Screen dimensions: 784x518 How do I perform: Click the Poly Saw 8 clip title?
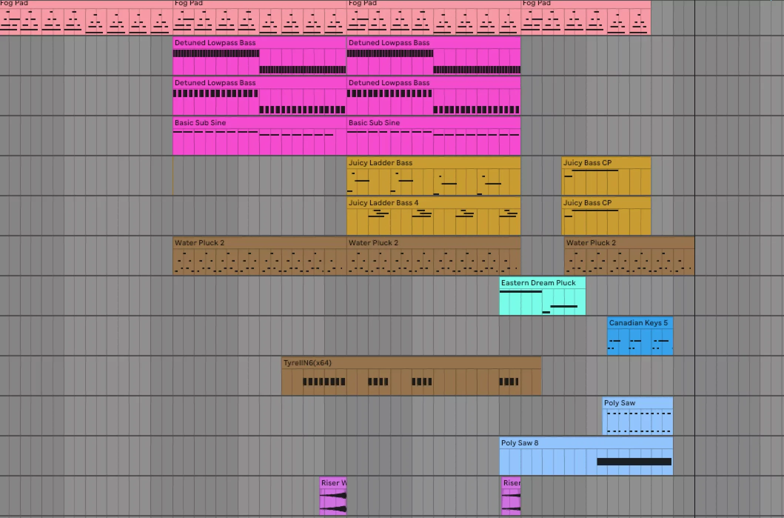coord(520,443)
